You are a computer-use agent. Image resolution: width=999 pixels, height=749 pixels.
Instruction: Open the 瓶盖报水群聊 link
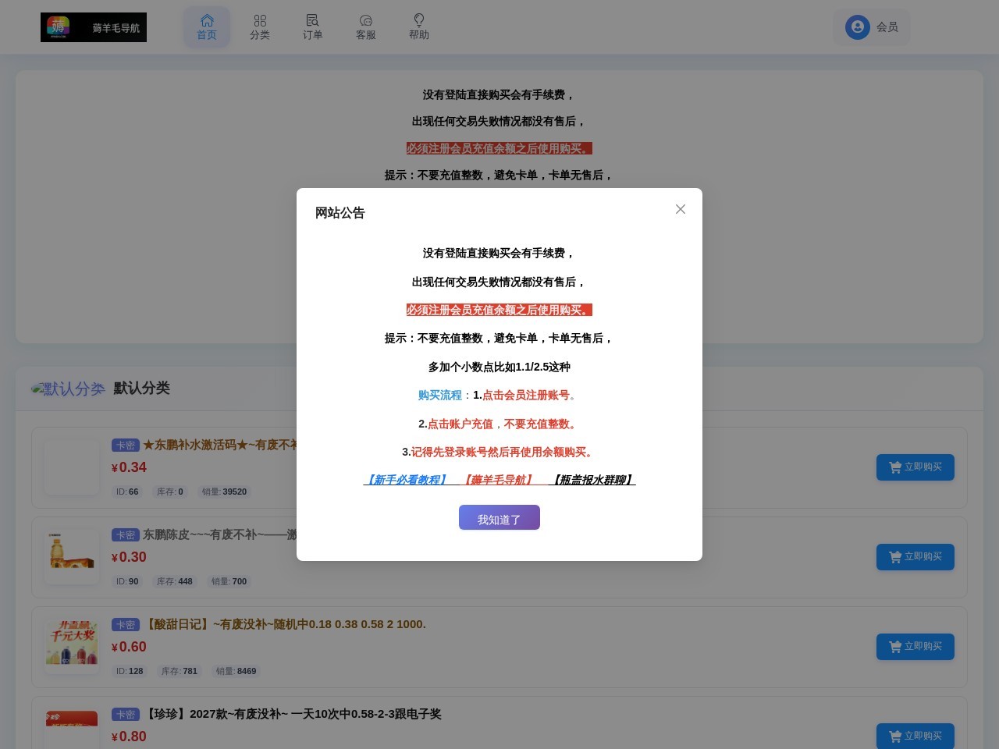tap(592, 480)
